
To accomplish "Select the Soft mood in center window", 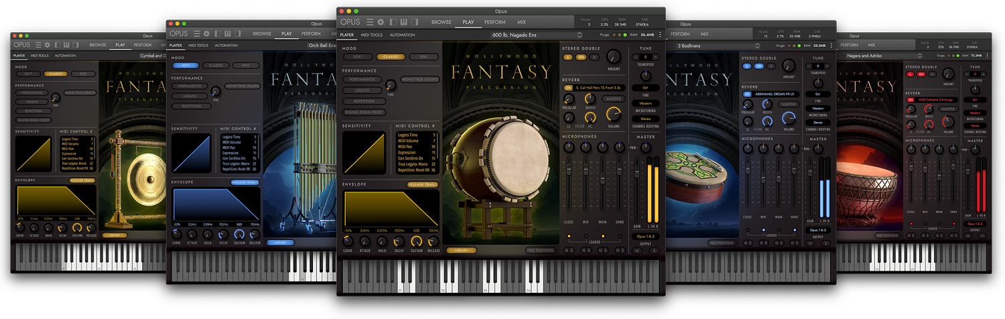I will pos(358,57).
